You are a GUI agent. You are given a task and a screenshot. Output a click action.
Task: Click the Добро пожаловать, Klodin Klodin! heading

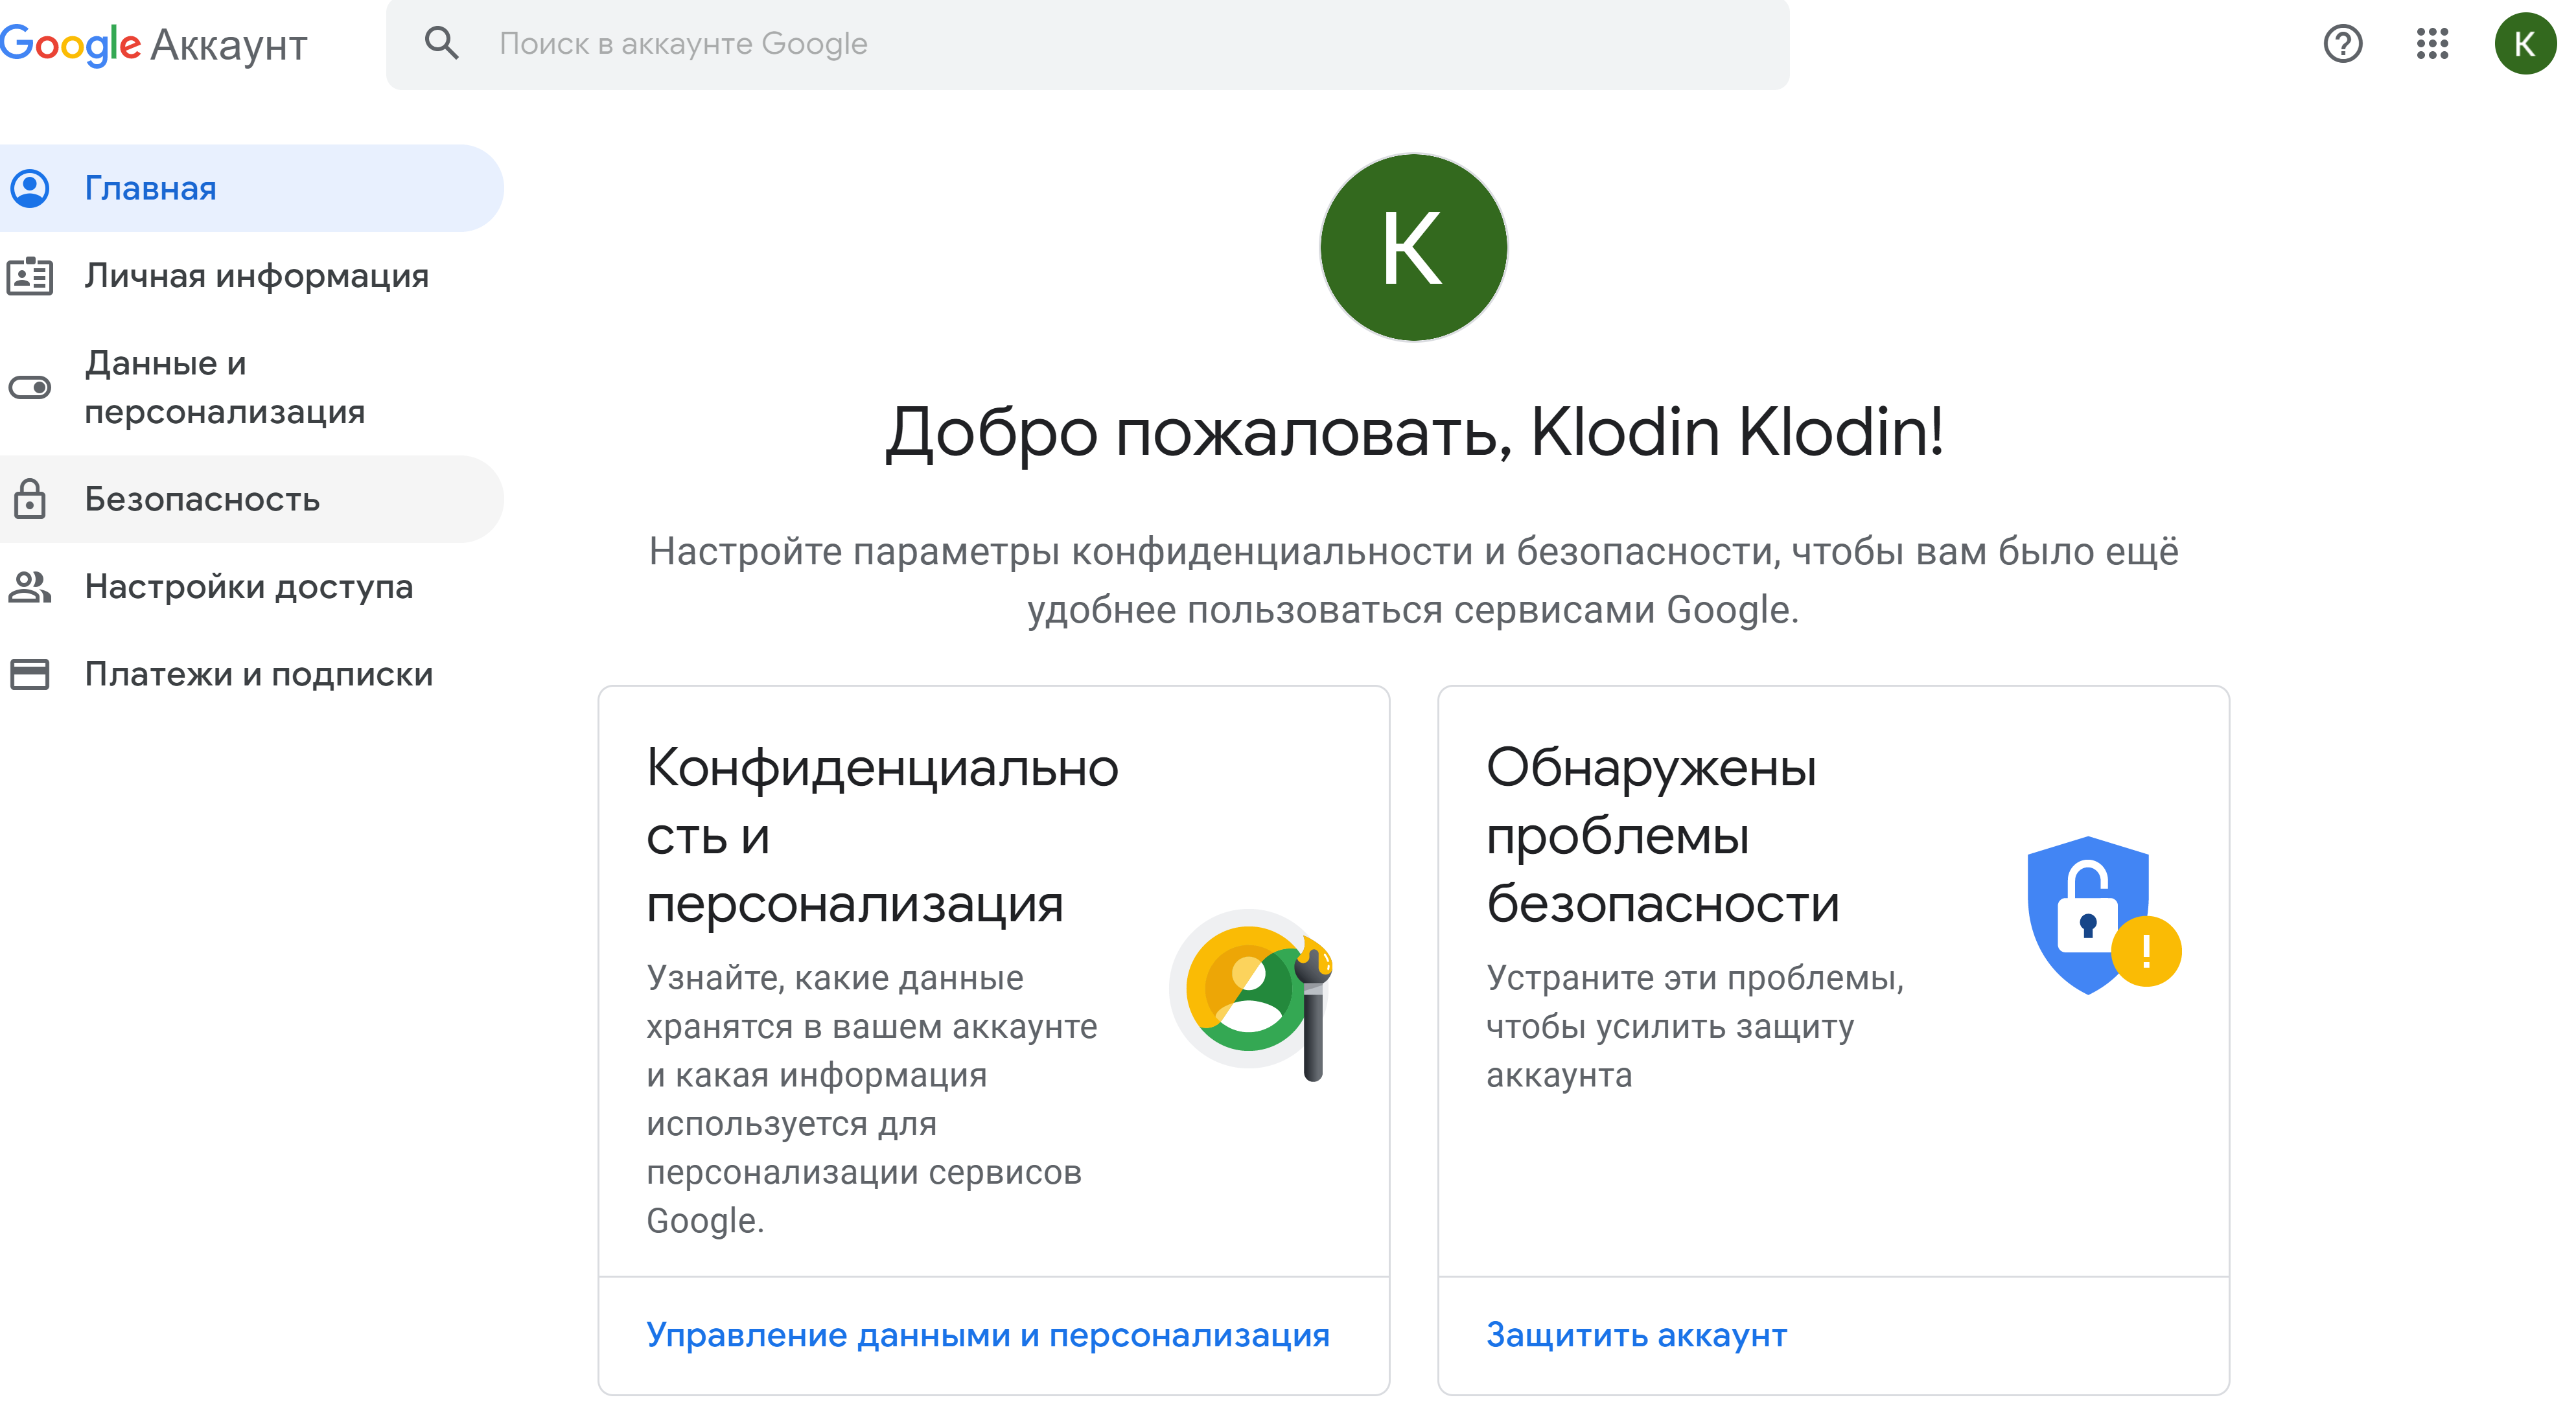1414,432
